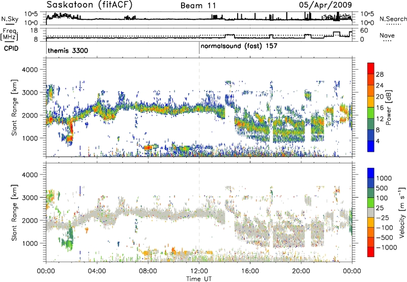Click the '100' velocity colorbar tick
This screenshot has width=407, height=282.
tap(382, 198)
